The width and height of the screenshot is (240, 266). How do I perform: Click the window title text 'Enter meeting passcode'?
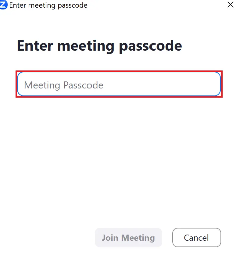(x=48, y=5)
